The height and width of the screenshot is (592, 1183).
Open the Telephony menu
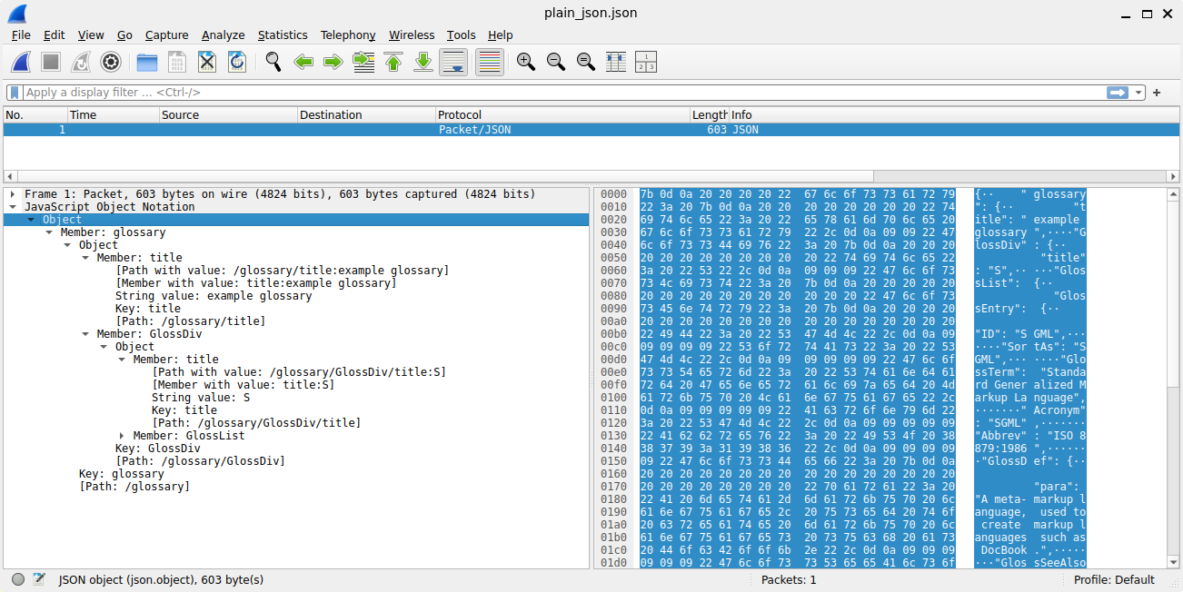tap(348, 35)
